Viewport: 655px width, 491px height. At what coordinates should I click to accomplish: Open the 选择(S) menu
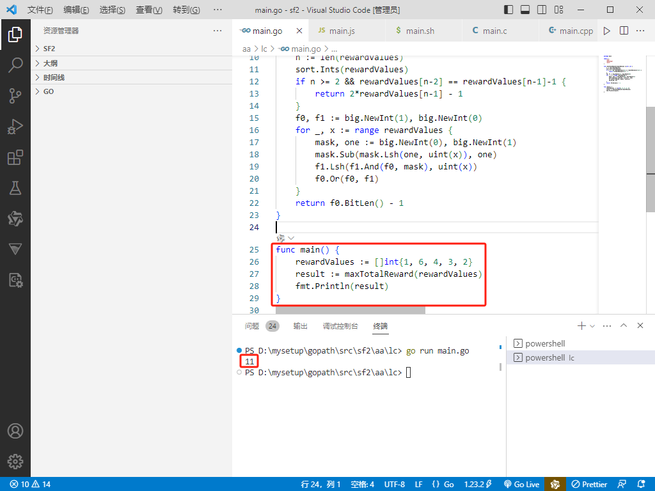tap(113, 10)
